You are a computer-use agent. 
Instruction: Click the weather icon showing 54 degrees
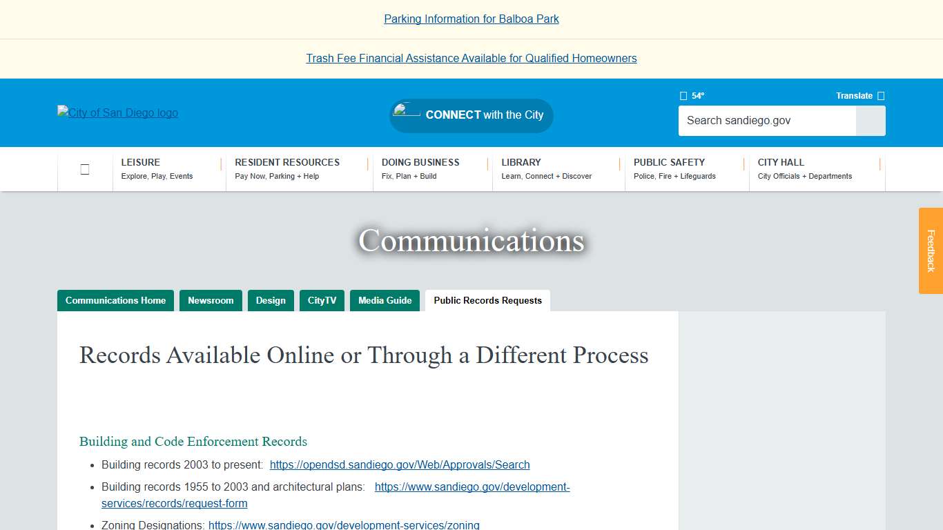[683, 95]
